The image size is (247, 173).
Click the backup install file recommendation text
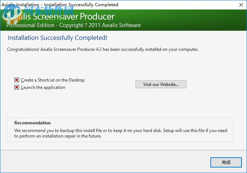pyautogui.click(x=121, y=133)
